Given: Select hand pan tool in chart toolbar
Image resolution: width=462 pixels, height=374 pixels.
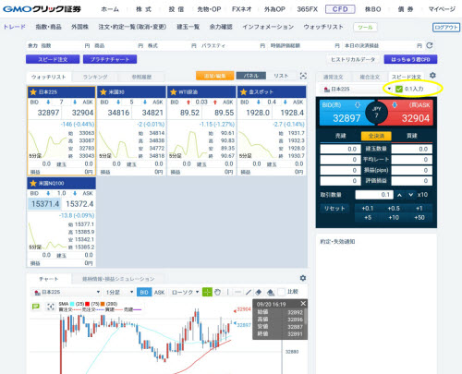Looking at the screenshot, I should coord(218,292).
